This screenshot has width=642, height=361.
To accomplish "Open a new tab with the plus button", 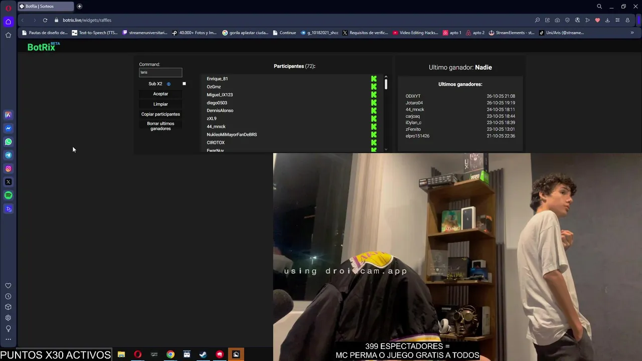I will pyautogui.click(x=79, y=7).
